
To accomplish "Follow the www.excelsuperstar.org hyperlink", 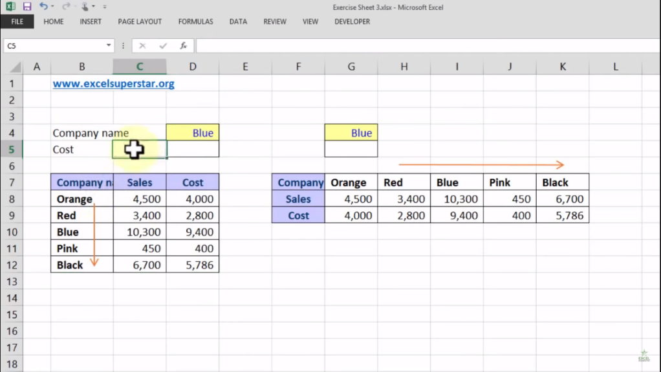I will [x=113, y=83].
